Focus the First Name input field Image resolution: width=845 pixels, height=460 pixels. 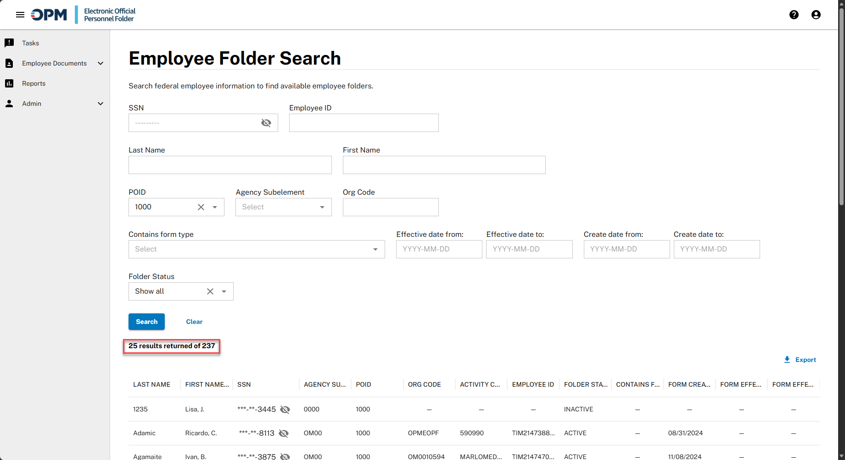click(x=444, y=165)
